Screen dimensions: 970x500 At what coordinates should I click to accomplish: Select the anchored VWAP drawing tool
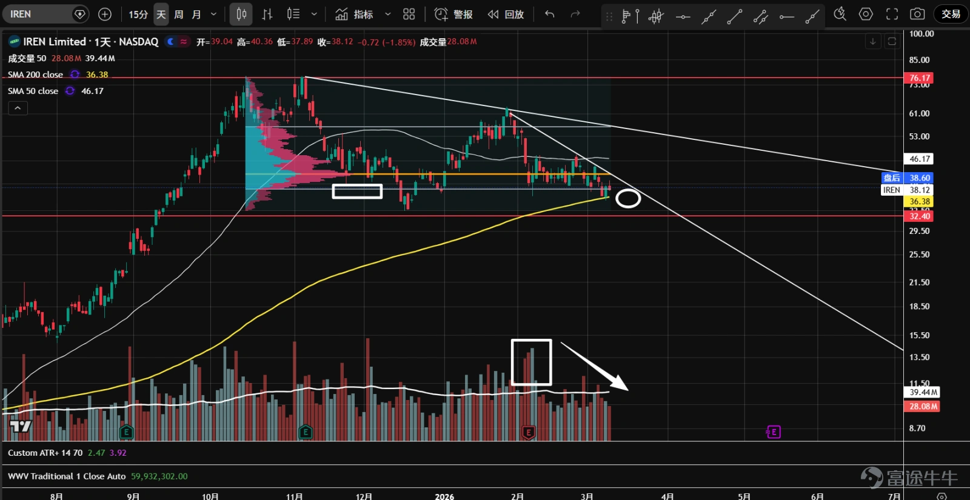(656, 16)
